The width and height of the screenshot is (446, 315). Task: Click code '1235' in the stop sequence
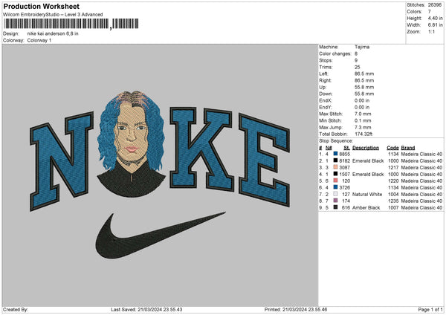[394, 201]
